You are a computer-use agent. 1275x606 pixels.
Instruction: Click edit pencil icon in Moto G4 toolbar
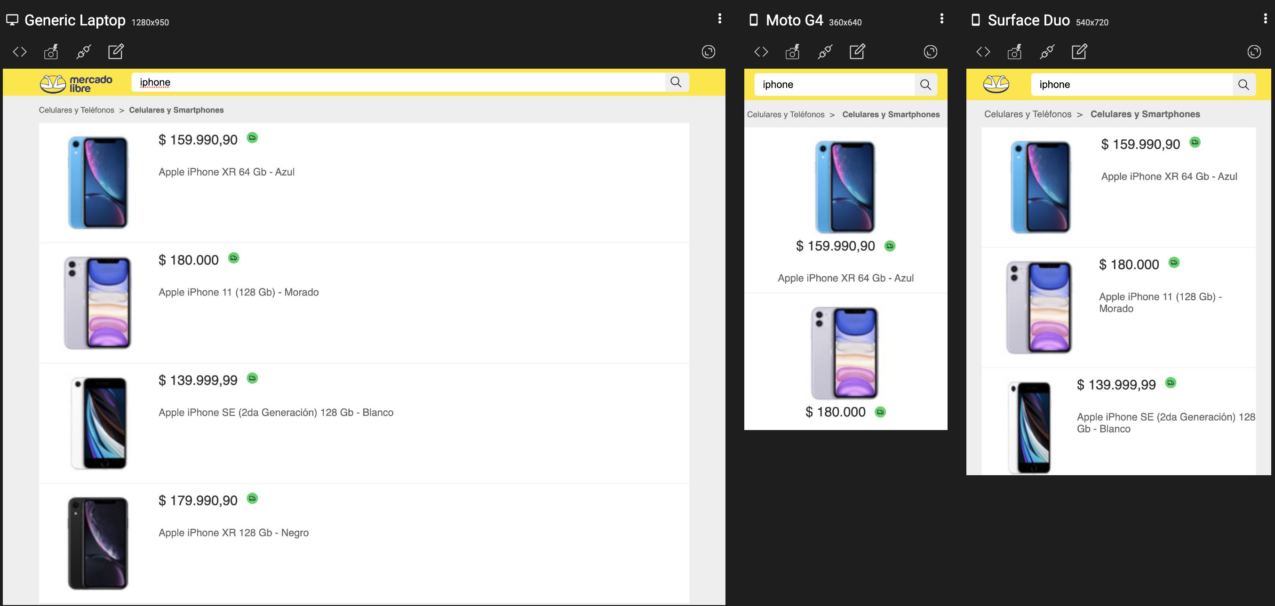pos(857,51)
